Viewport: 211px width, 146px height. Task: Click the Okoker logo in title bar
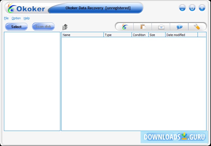pos(26,8)
